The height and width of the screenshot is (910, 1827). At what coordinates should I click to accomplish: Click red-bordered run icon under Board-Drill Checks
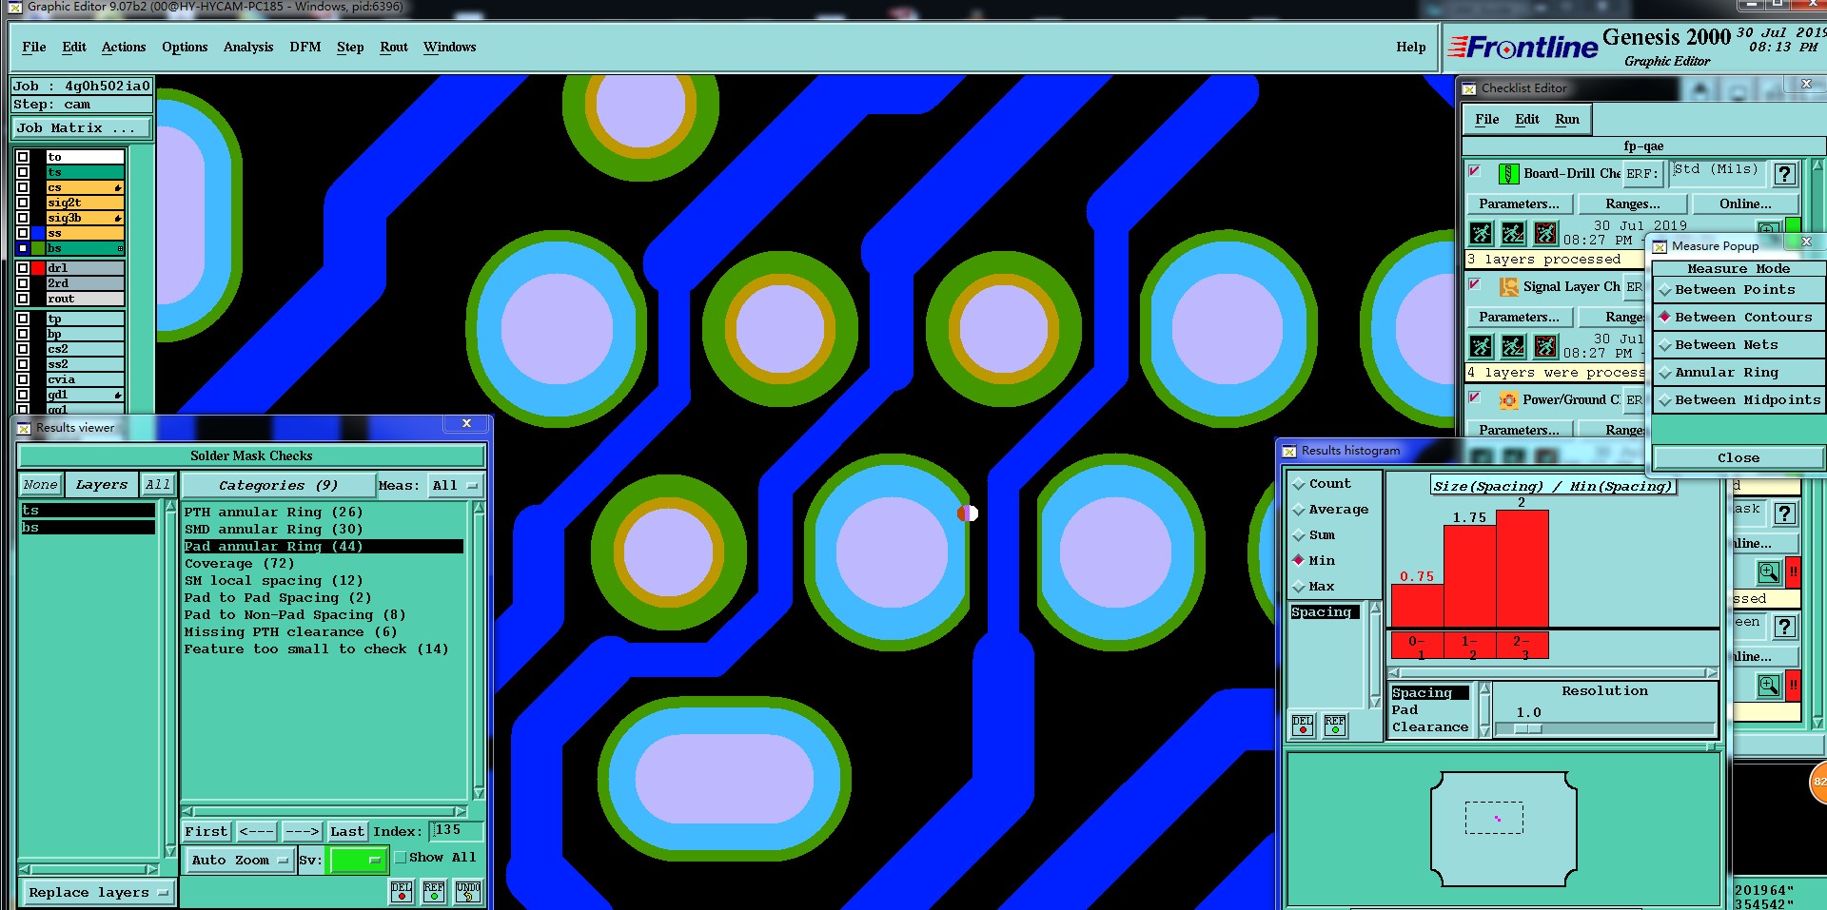(x=1545, y=233)
